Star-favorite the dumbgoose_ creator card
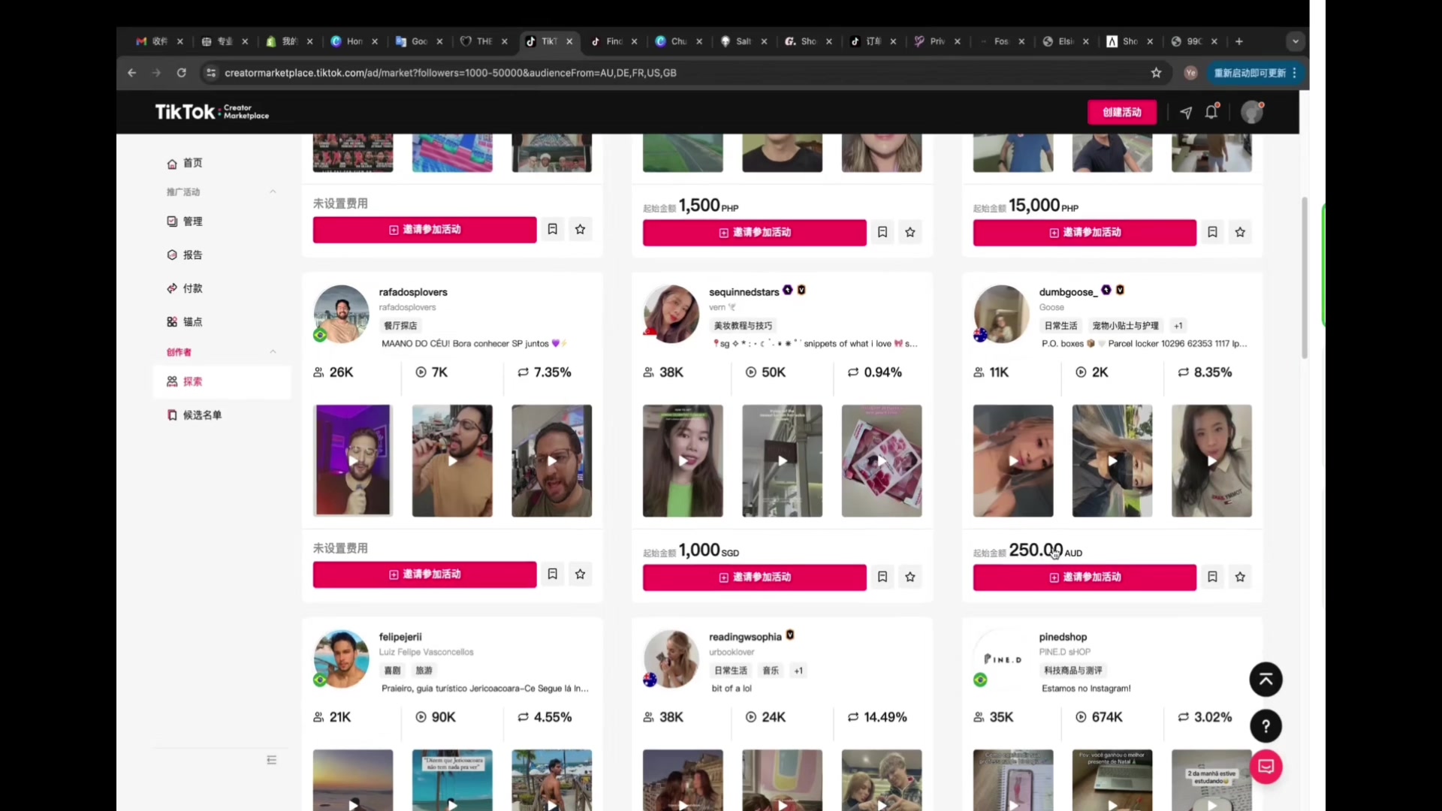Screen dimensions: 1442x811 tap(1240, 577)
